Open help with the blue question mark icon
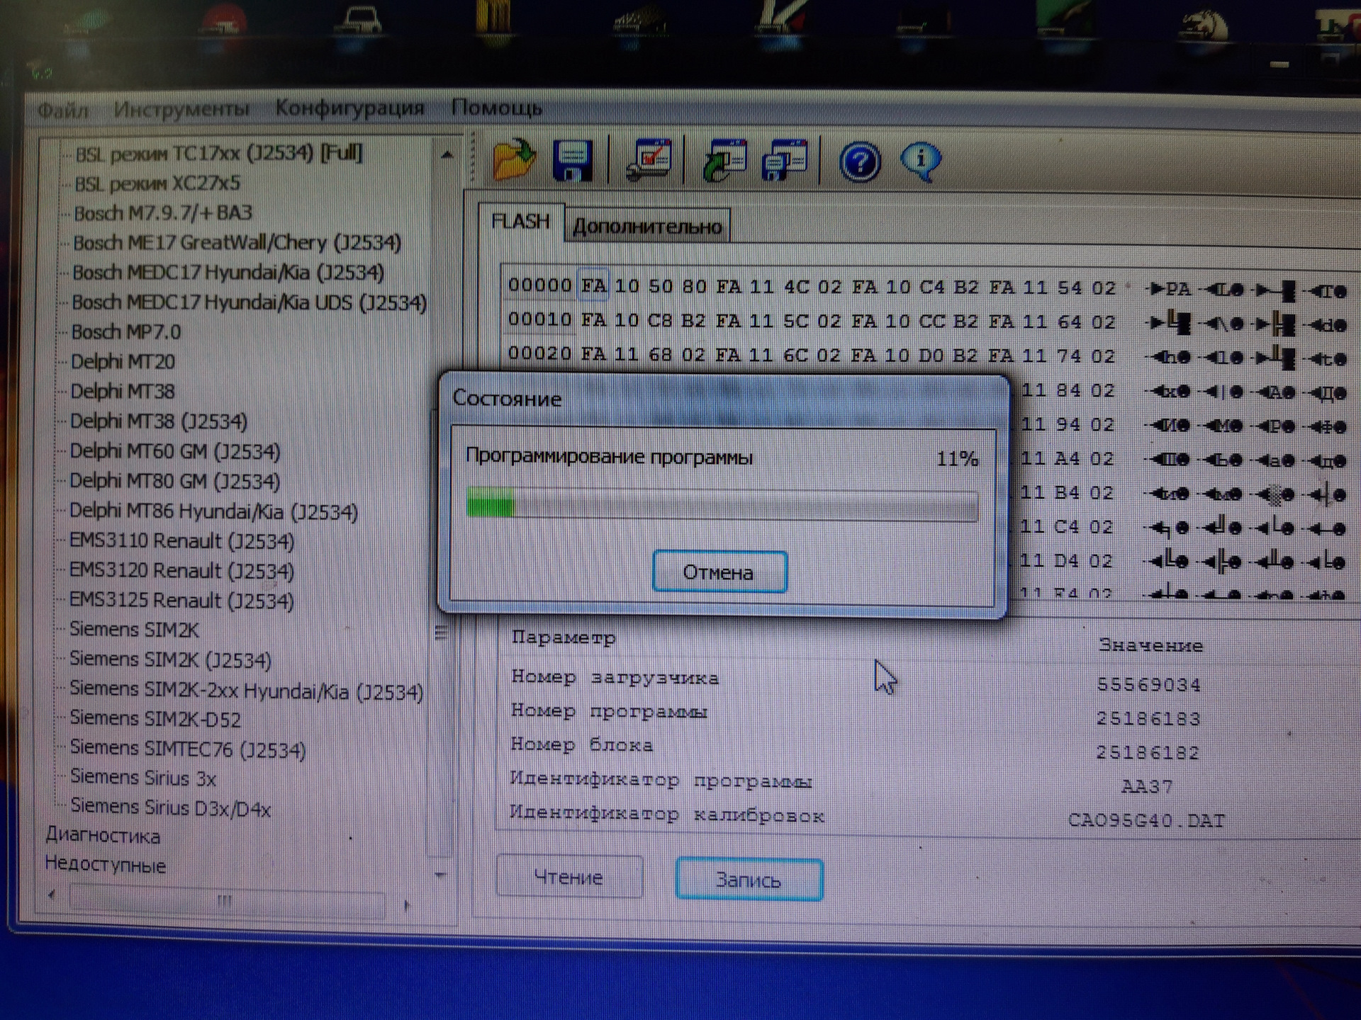The image size is (1361, 1020). pyautogui.click(x=859, y=162)
